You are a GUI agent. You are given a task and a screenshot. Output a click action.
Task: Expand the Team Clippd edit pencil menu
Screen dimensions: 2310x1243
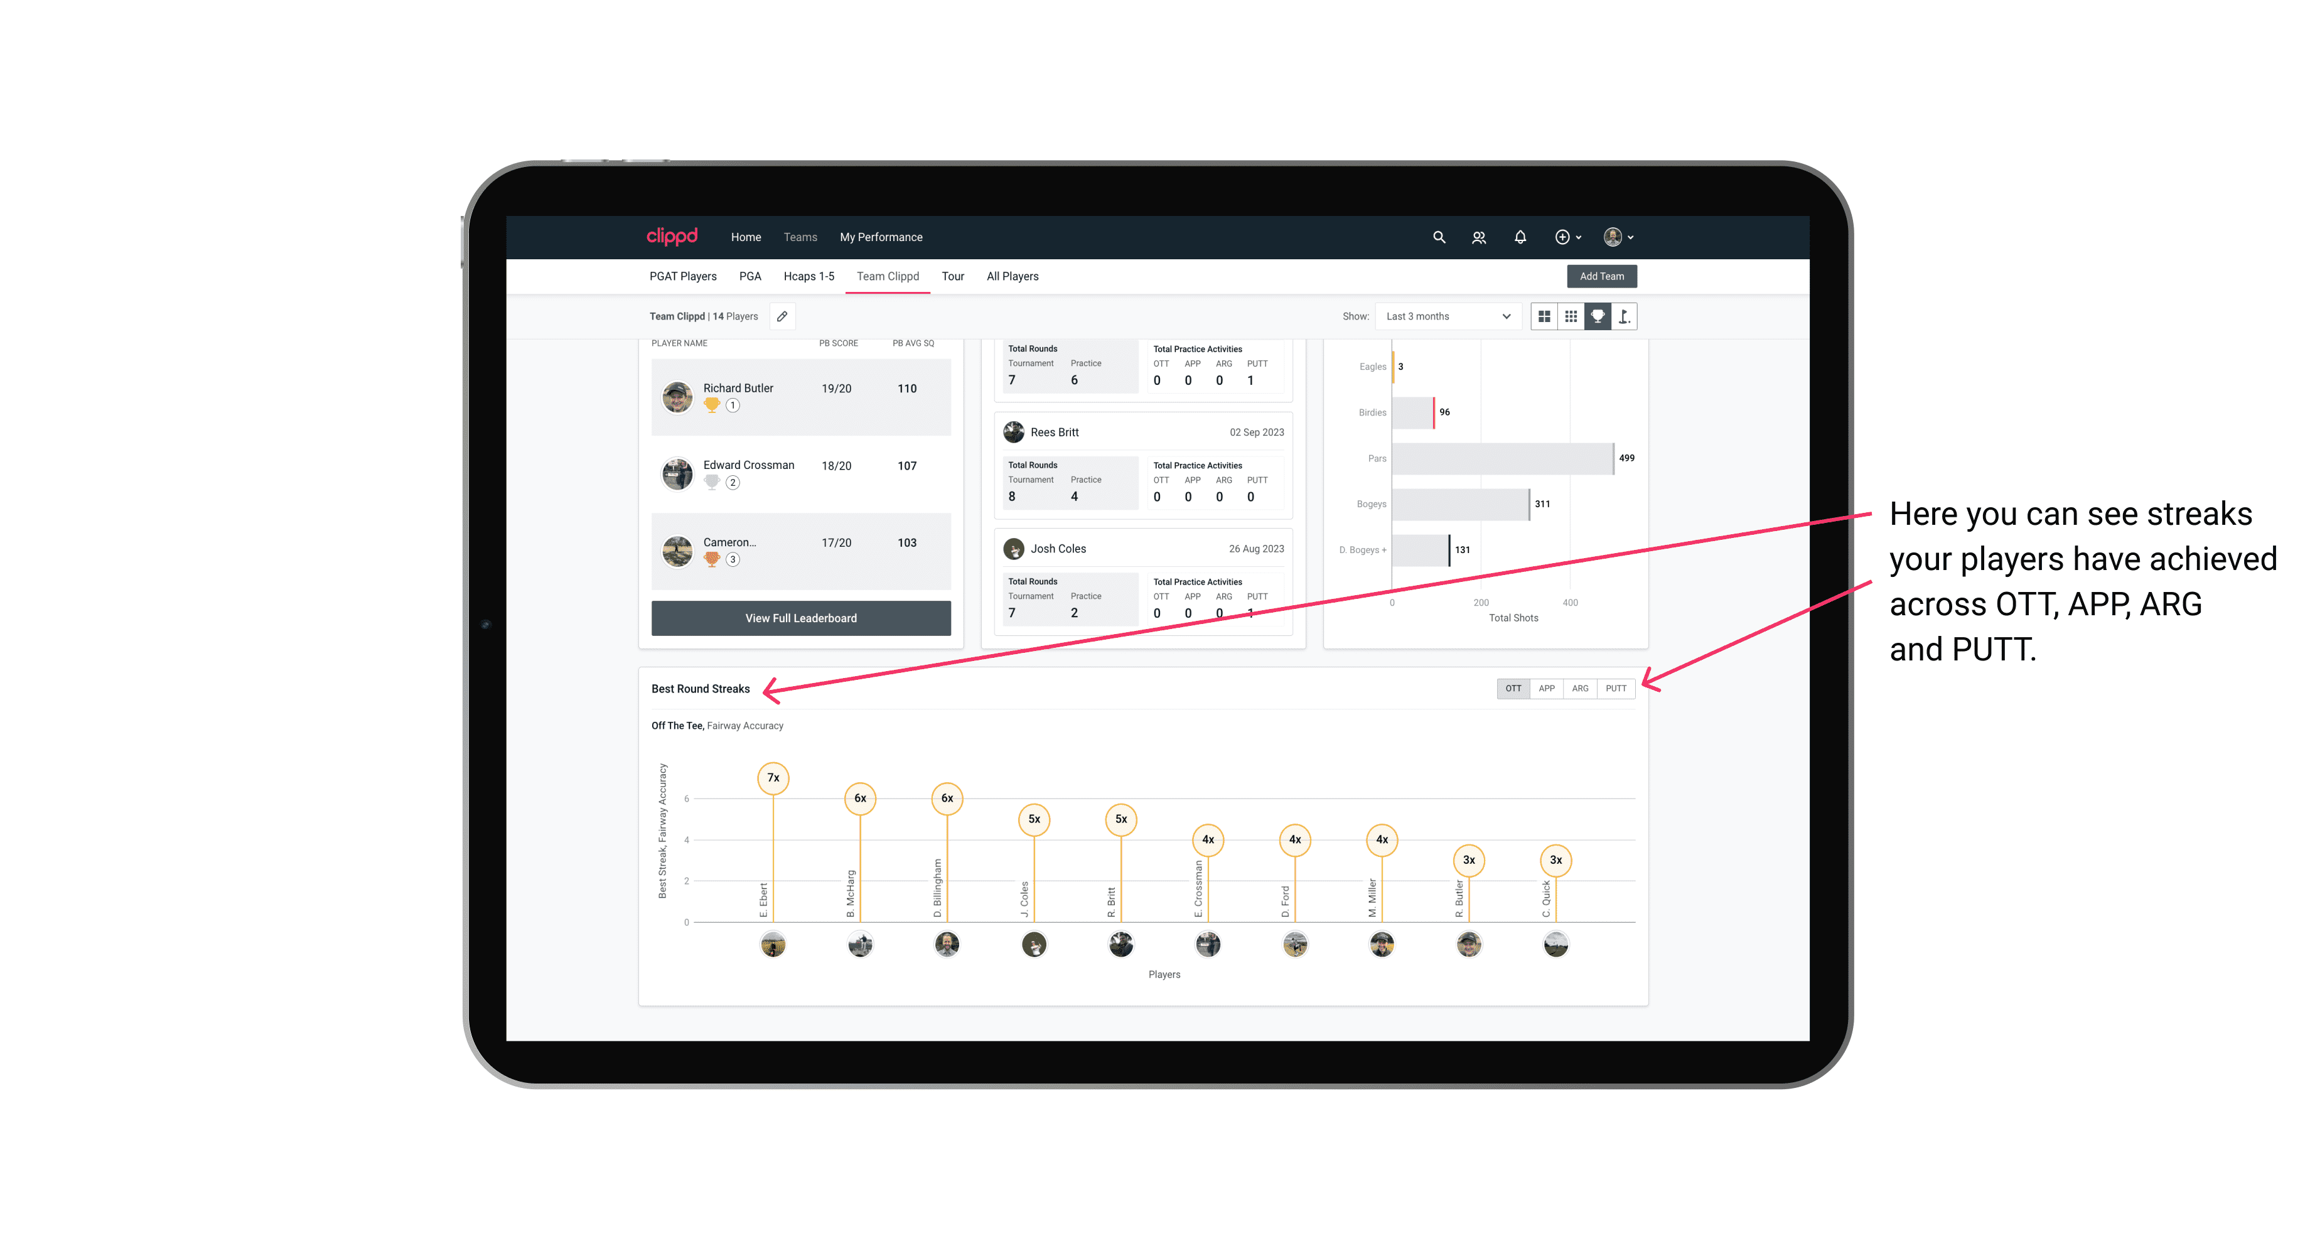coord(780,317)
